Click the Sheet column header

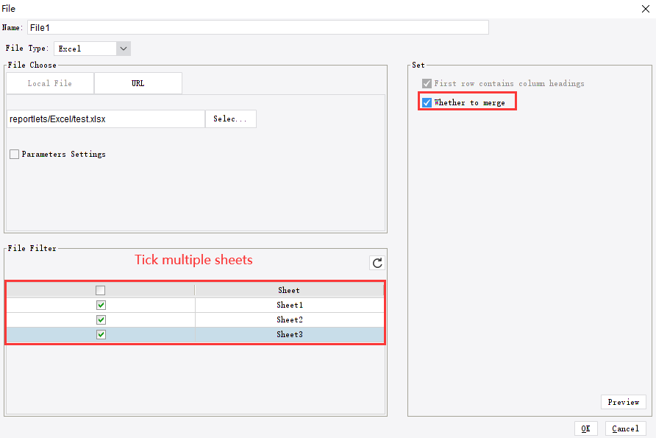point(289,290)
